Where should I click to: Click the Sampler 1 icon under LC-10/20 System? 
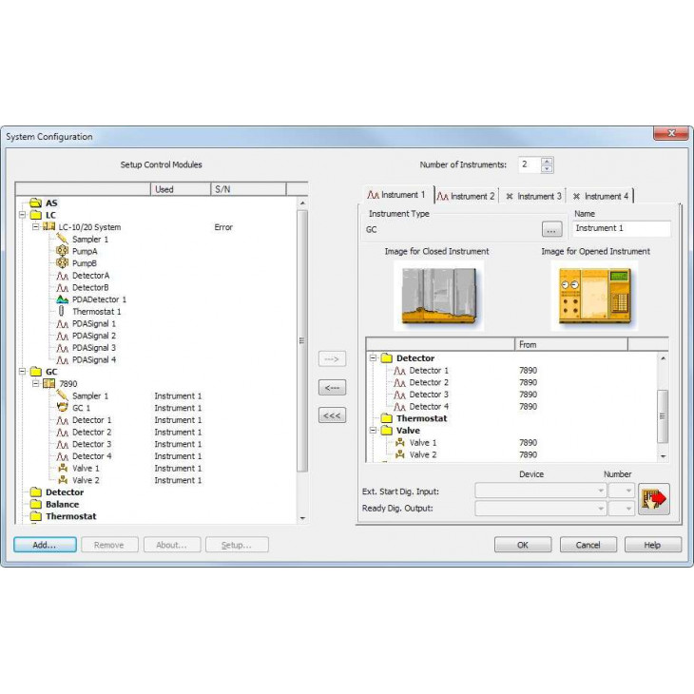[x=63, y=240]
